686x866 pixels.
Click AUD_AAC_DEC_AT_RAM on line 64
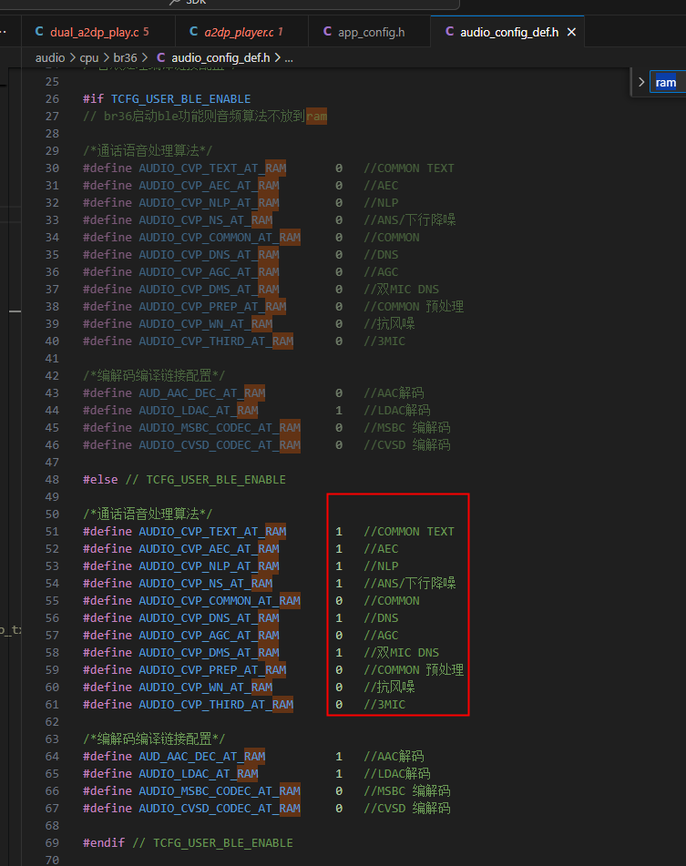click(201, 756)
